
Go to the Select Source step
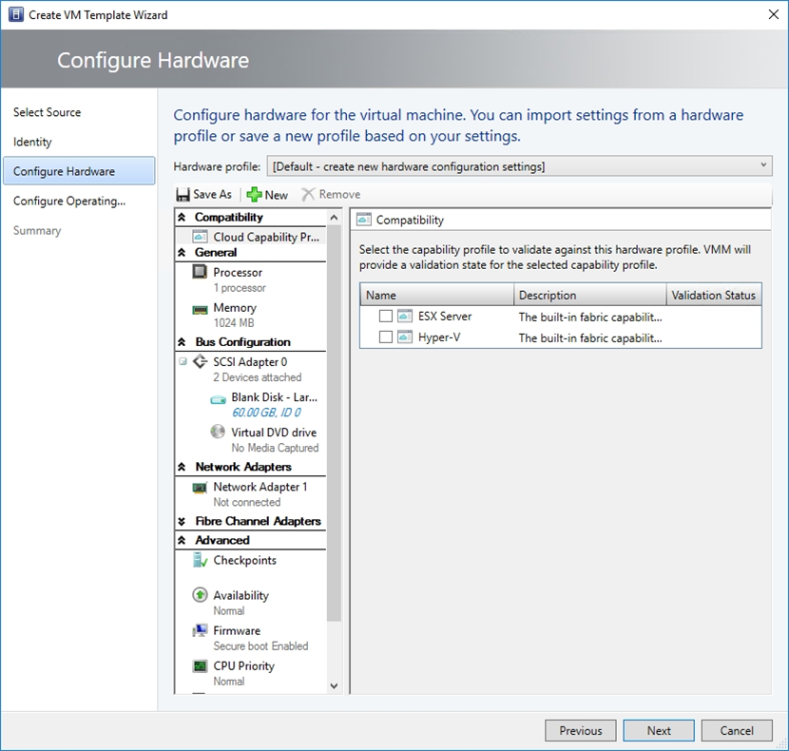47,112
